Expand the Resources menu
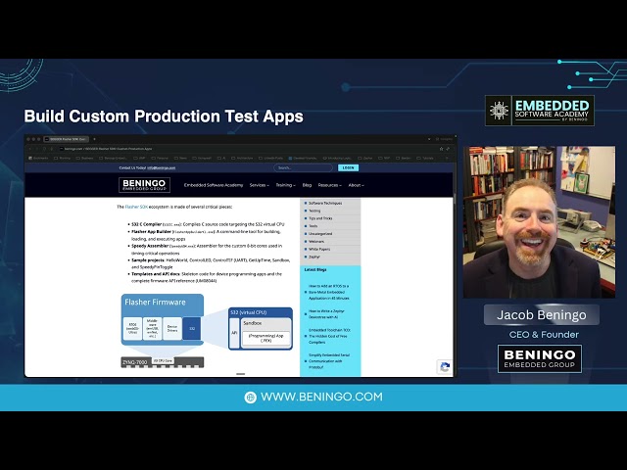Screen dimensions: 627x470 pyautogui.click(x=330, y=185)
